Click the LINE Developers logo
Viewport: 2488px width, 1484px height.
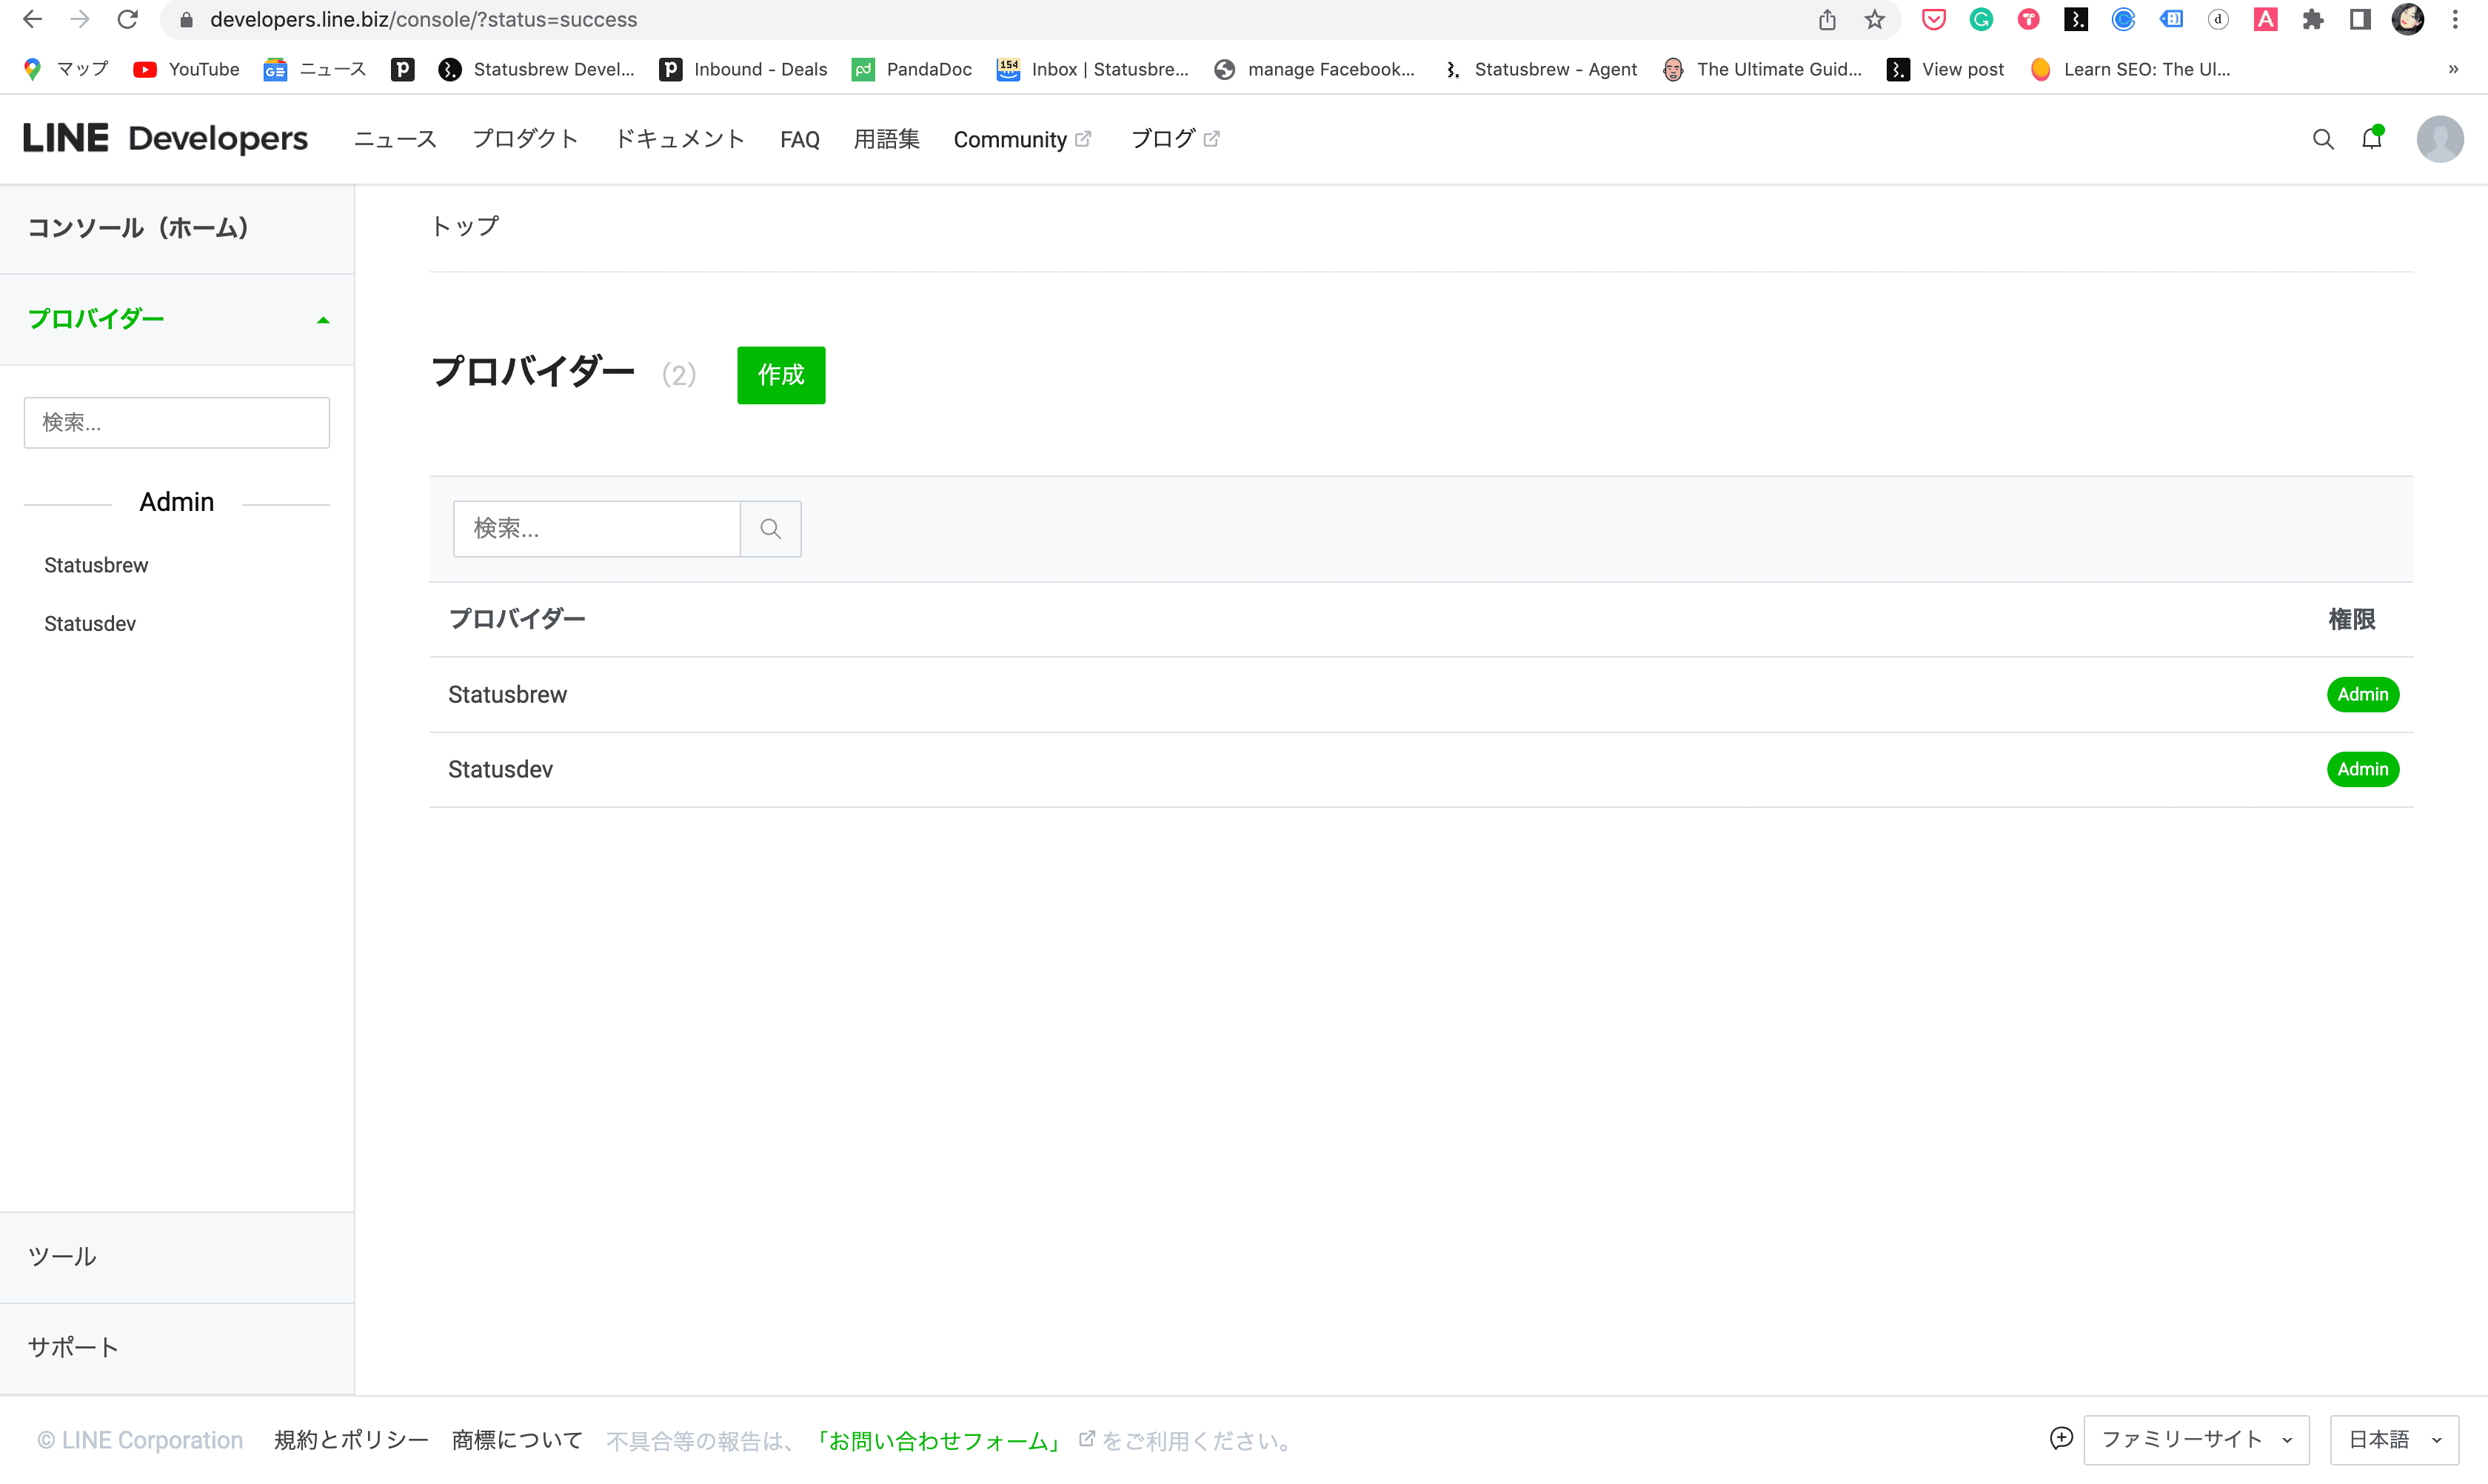(x=165, y=138)
